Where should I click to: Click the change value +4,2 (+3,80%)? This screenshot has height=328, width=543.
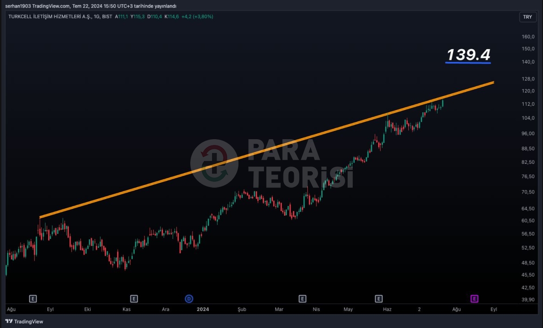[x=197, y=17]
